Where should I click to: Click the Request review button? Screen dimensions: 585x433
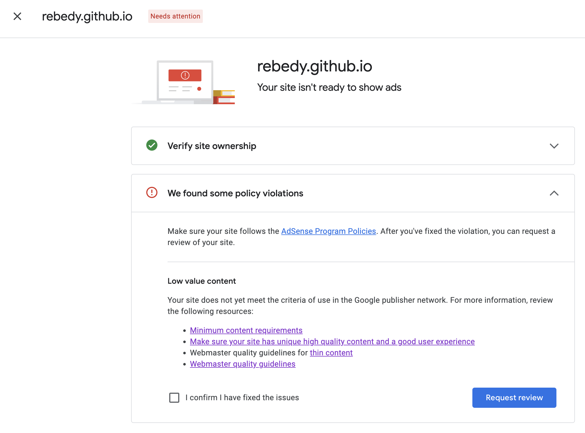coord(514,397)
